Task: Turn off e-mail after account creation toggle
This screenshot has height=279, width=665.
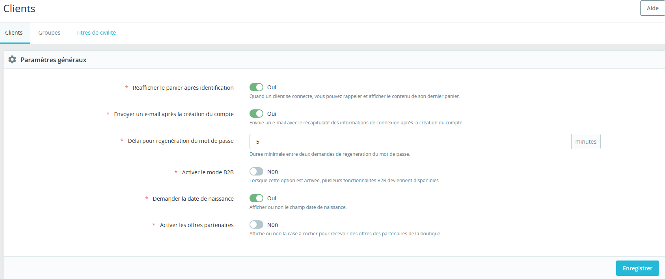Action: tap(256, 113)
